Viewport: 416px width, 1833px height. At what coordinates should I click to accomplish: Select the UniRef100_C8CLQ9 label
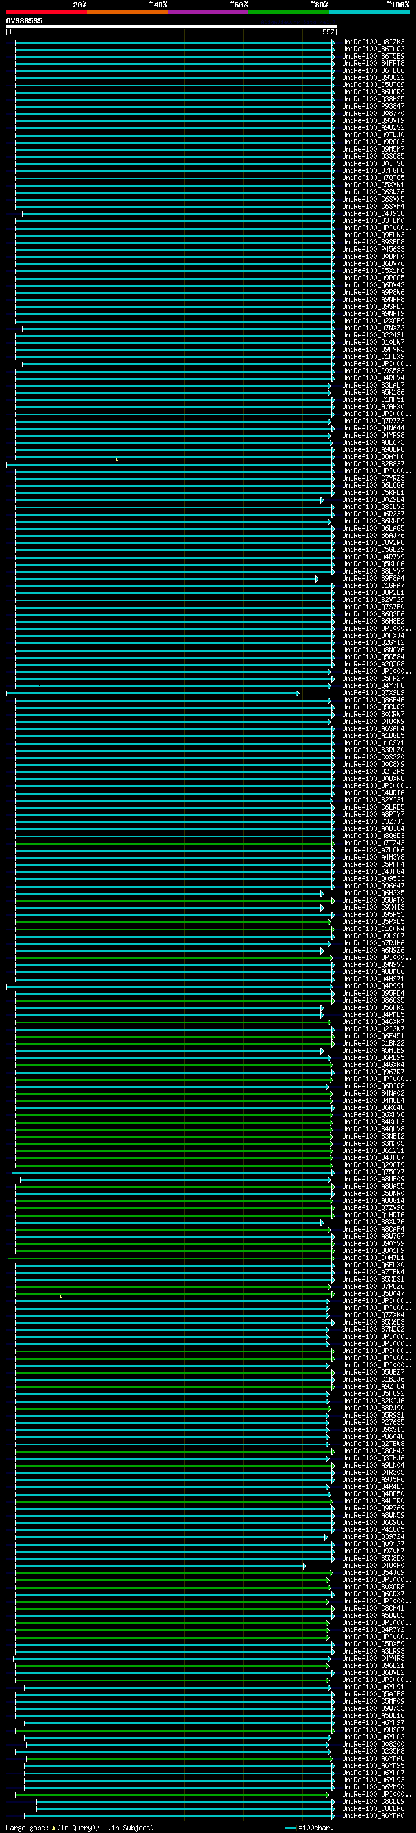tap(373, 1801)
